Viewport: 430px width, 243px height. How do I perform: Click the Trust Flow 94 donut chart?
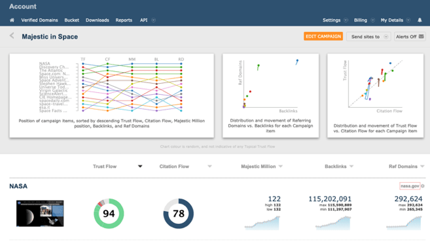(x=109, y=214)
